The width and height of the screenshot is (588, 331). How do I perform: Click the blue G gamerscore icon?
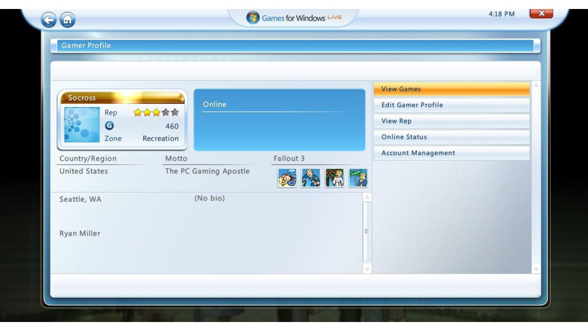click(x=109, y=126)
